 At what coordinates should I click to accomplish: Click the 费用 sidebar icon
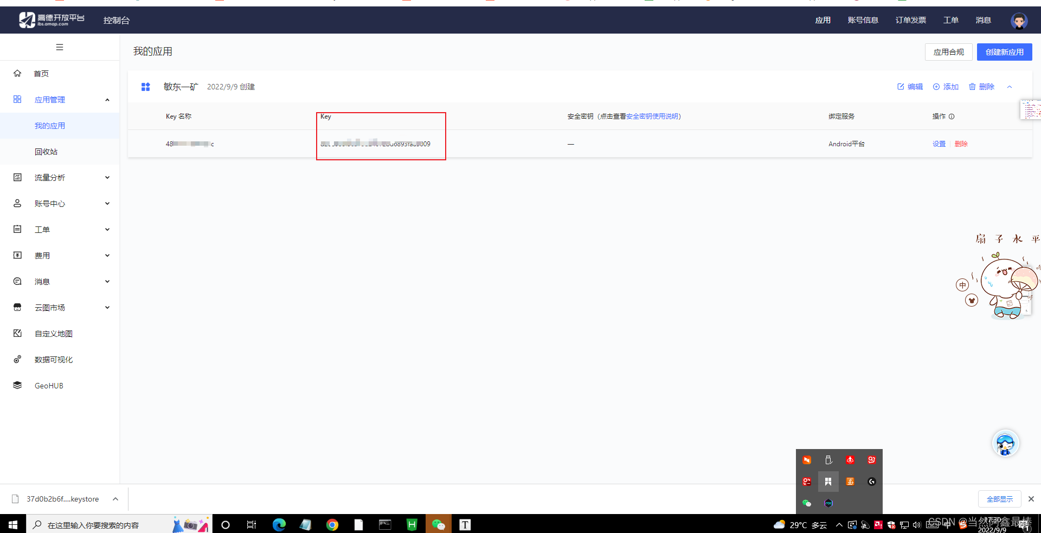pos(17,255)
